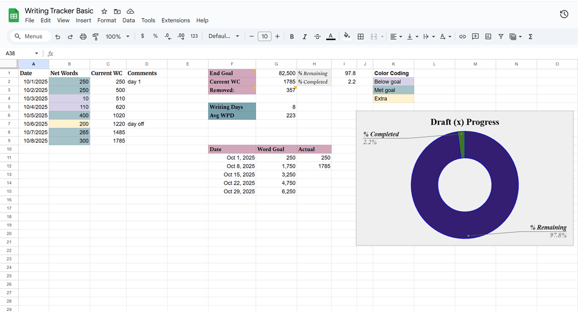Open the fill color picker

point(347,36)
